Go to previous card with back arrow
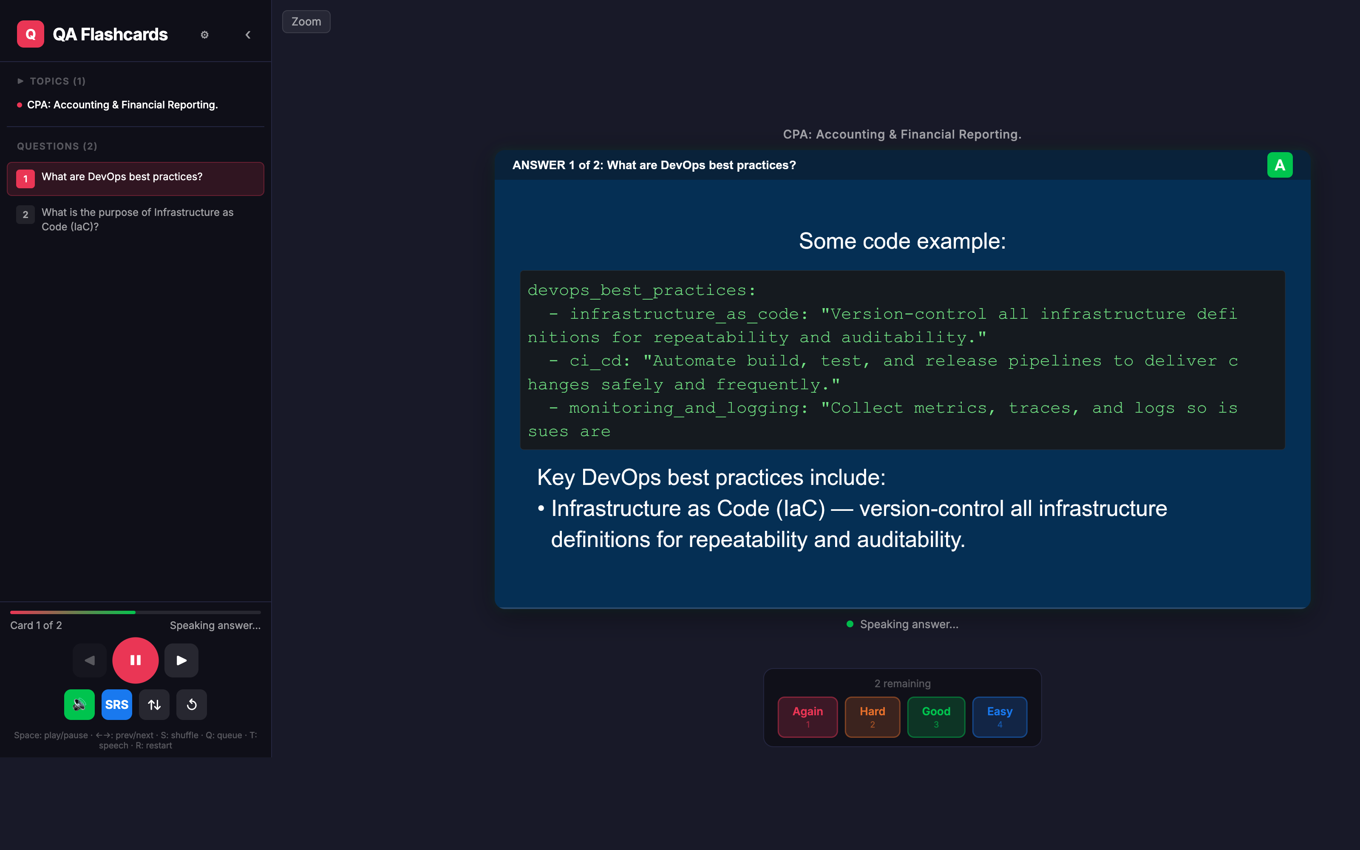Screen dimensions: 1360x850 click(x=89, y=660)
